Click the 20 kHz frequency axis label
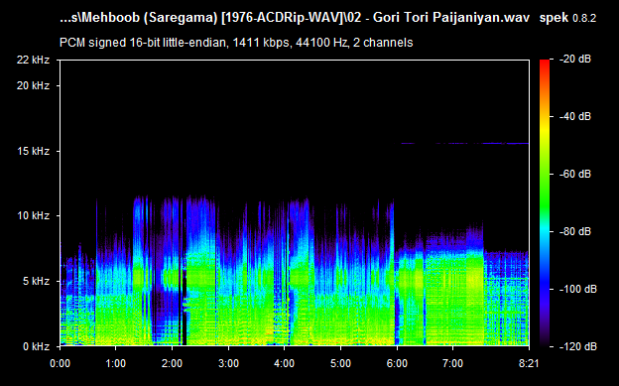Image resolution: width=619 pixels, height=386 pixels. click(33, 85)
